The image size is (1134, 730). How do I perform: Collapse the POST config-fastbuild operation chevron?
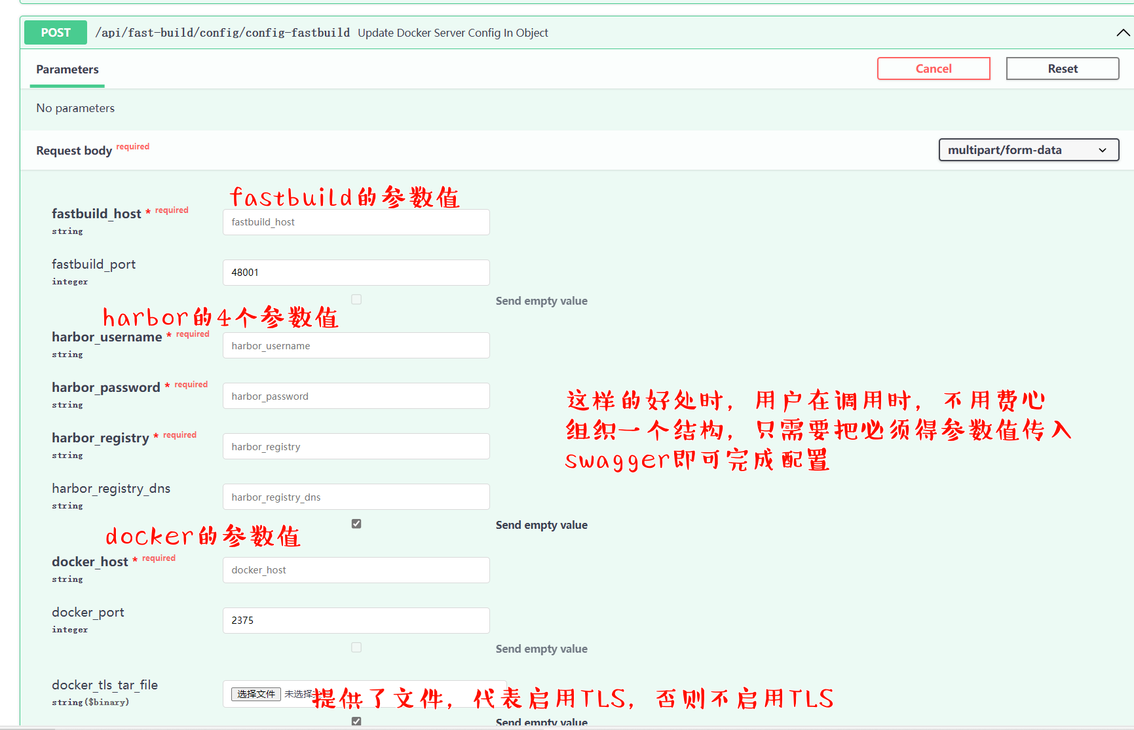pyautogui.click(x=1123, y=33)
